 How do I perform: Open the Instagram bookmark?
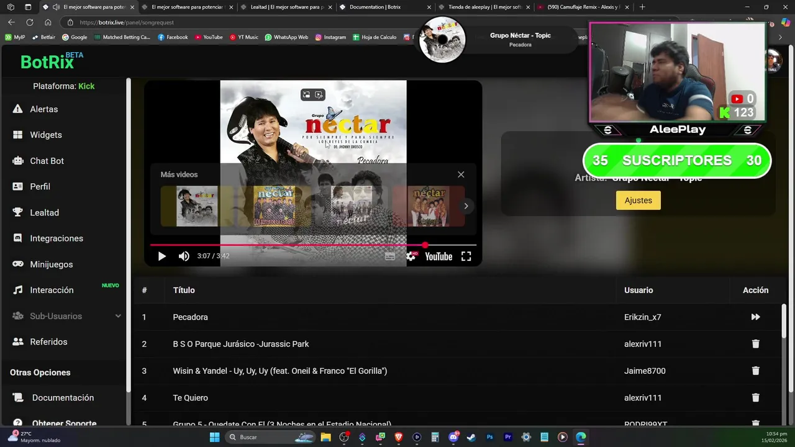330,37
